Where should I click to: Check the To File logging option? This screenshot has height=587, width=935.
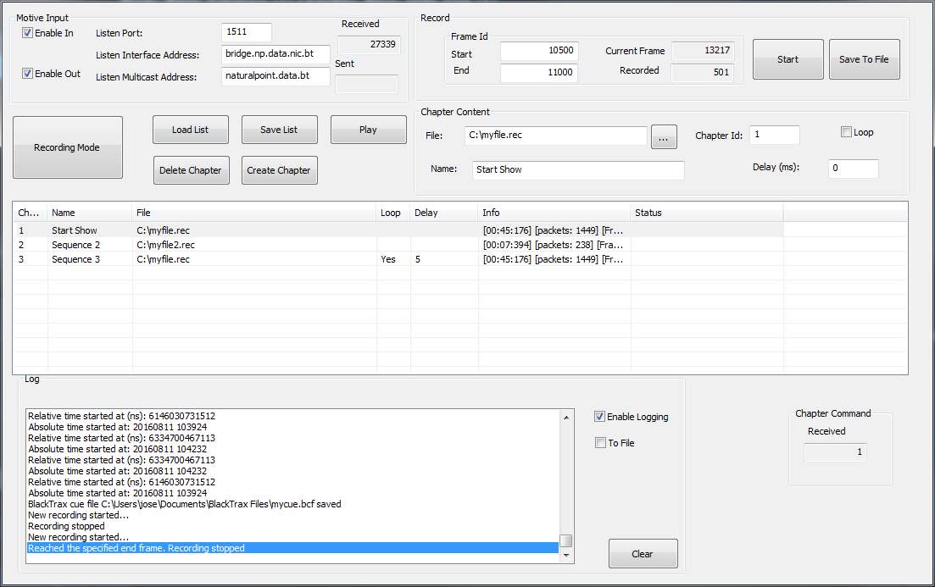coord(600,443)
